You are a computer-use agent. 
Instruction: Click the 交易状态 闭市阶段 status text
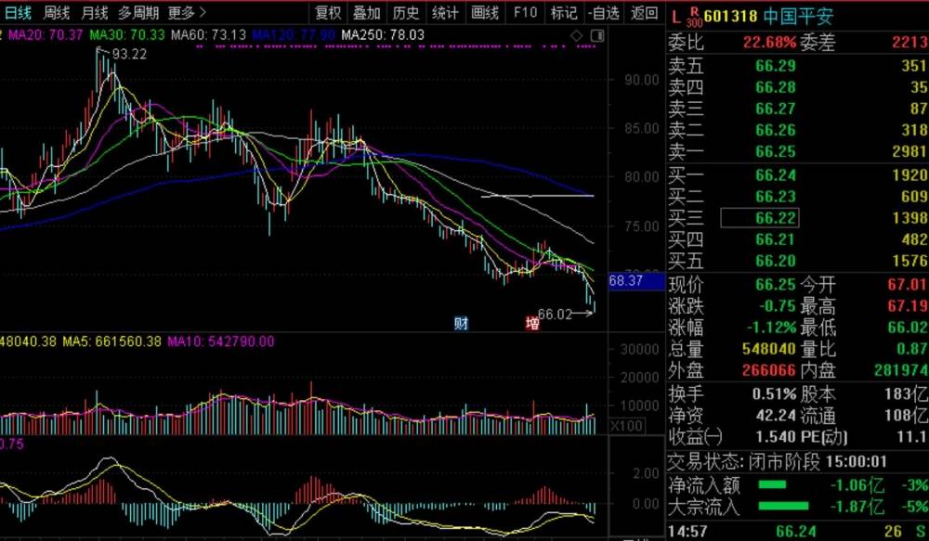pyautogui.click(x=744, y=462)
